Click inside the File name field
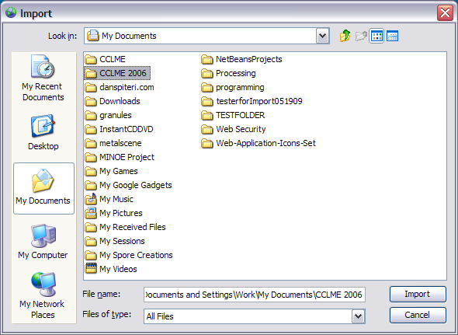The image size is (458, 335). pos(255,295)
